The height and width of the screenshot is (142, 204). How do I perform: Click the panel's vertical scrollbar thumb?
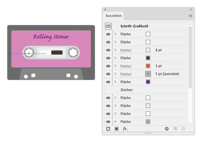point(190,57)
